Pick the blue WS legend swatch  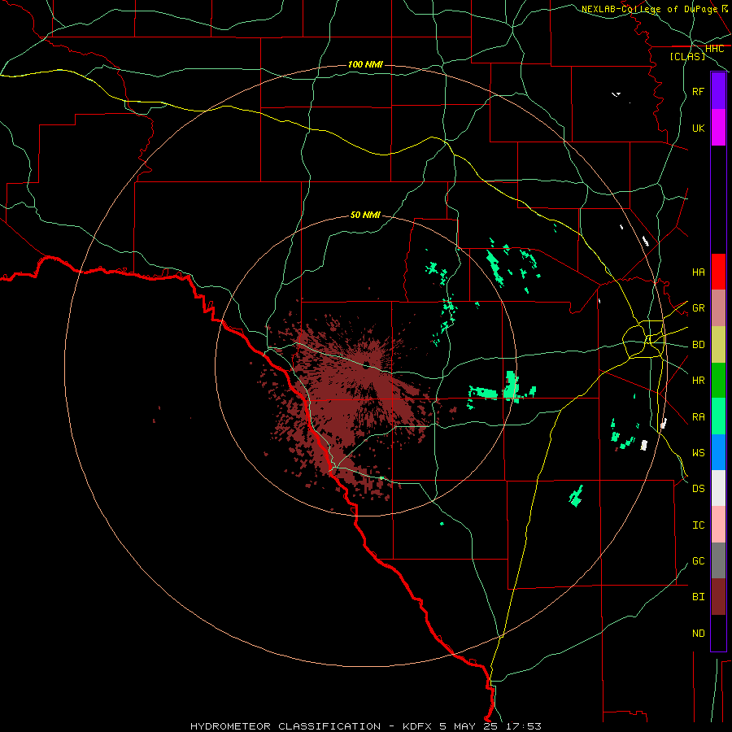[718, 452]
